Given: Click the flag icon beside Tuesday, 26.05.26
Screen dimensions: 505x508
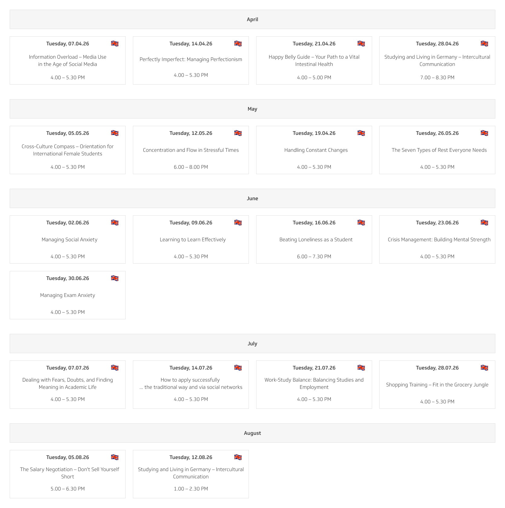Looking at the screenshot, I should (x=484, y=133).
